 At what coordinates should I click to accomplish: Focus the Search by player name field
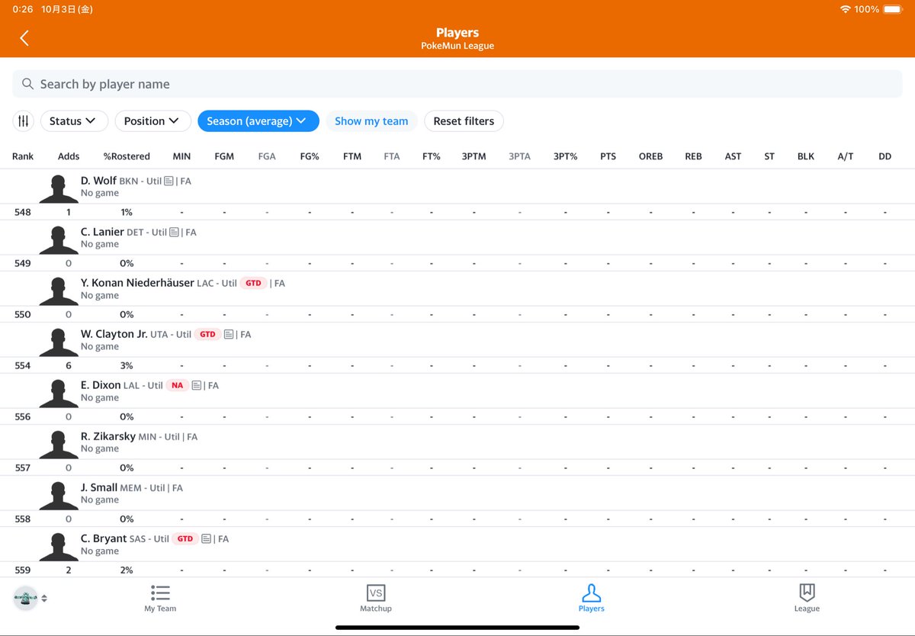[x=457, y=84]
